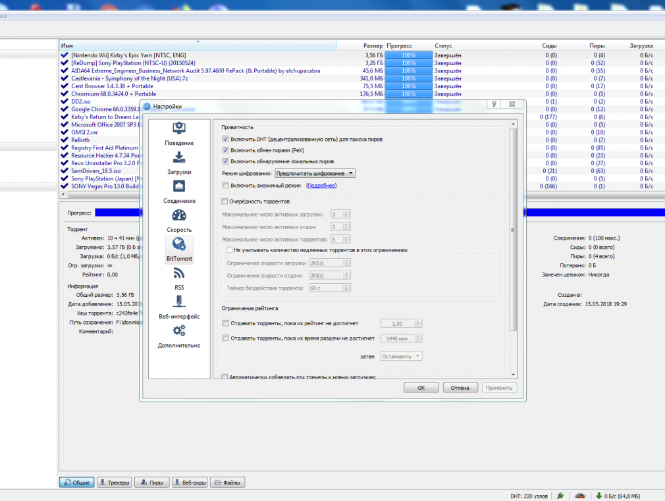Switch to the Пиры tab
665x501 pixels.
tap(152, 483)
